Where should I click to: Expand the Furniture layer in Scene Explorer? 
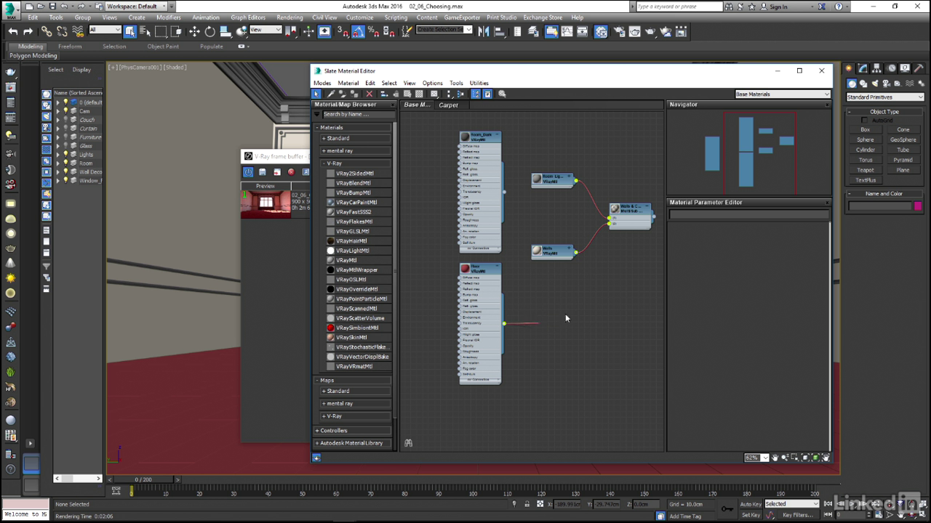click(58, 137)
